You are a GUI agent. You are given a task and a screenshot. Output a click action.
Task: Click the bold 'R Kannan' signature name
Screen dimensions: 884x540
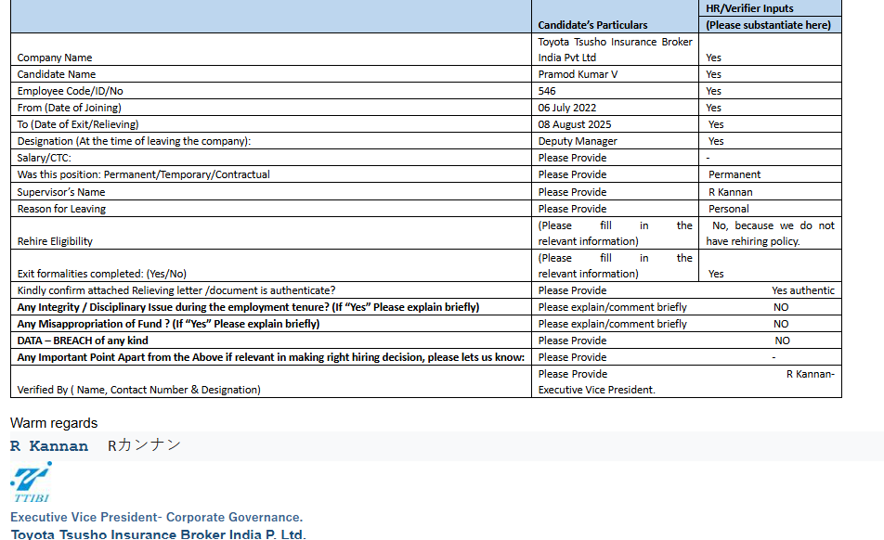pyautogui.click(x=49, y=446)
